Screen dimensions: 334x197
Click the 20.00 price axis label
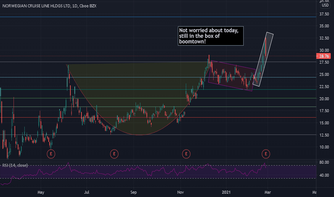click(x=324, y=99)
